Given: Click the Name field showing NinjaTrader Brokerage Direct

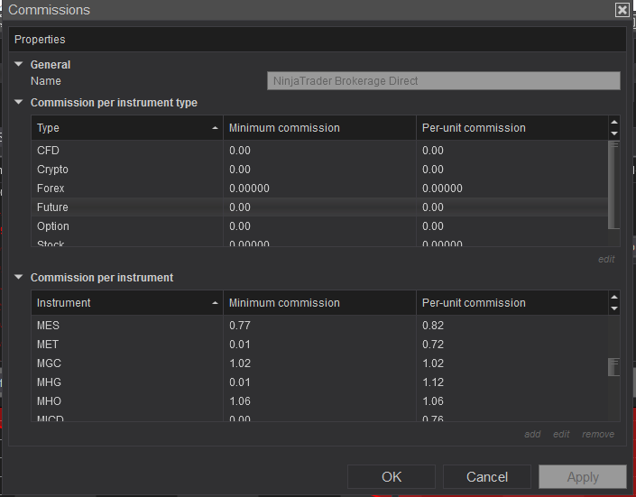Looking at the screenshot, I should point(444,81).
